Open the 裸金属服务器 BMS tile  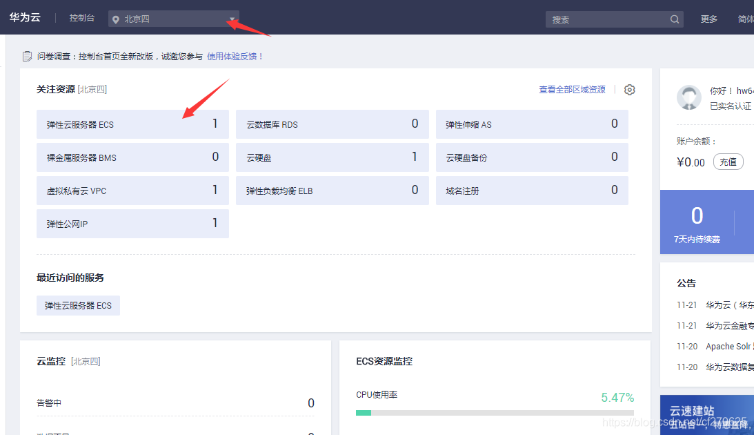pyautogui.click(x=132, y=157)
